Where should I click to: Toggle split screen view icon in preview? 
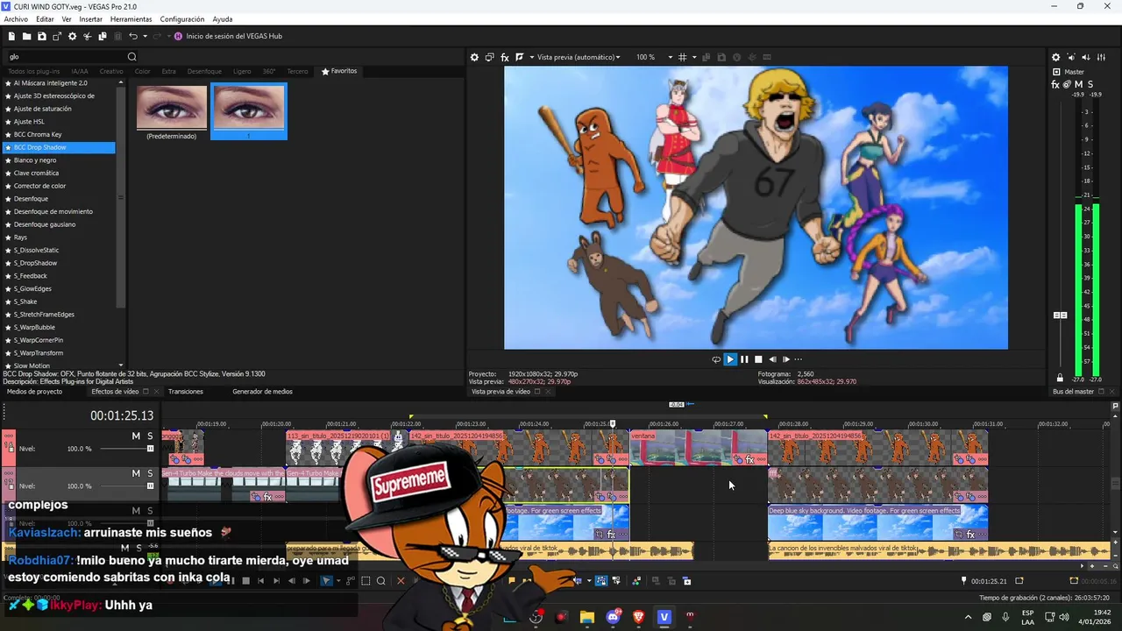click(520, 57)
